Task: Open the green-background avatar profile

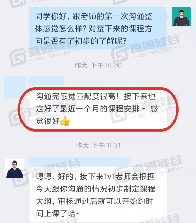Action: 181,17
